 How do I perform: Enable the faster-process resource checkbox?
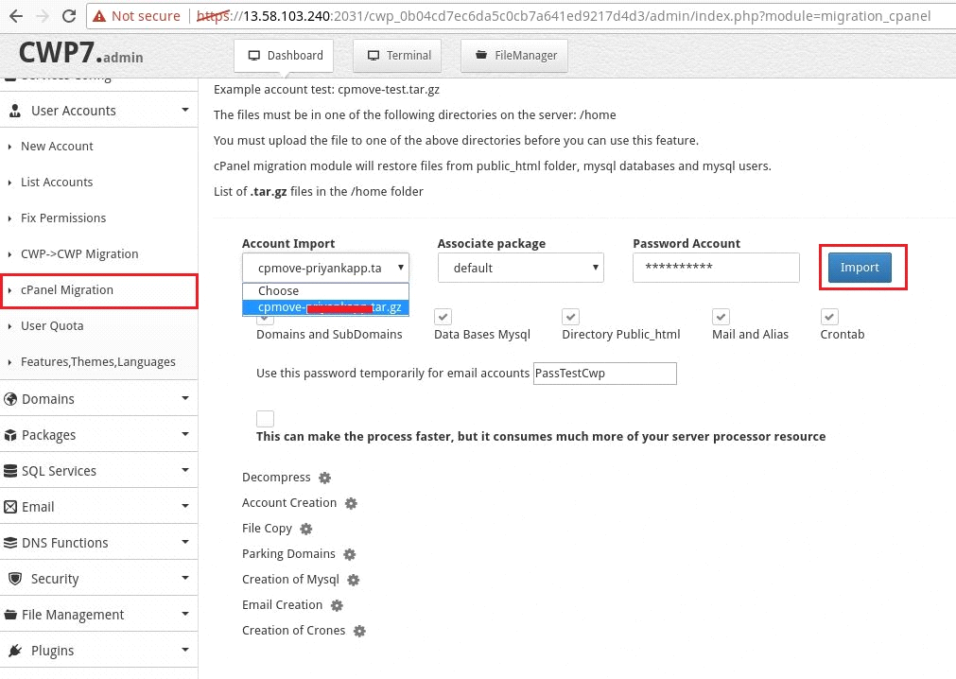(x=265, y=418)
